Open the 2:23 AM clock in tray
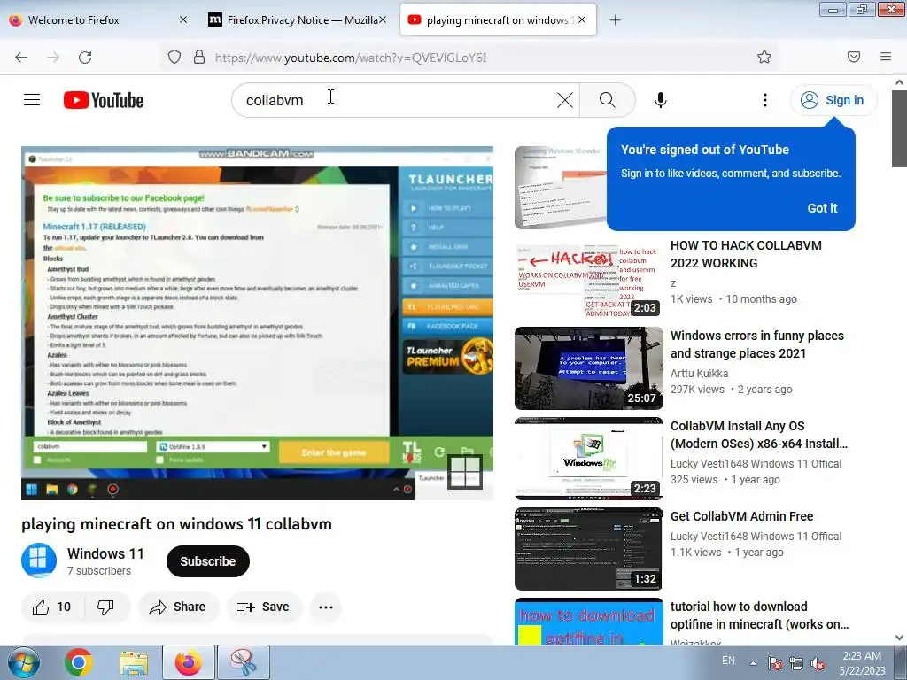Viewport: 907px width, 680px height. (x=862, y=663)
